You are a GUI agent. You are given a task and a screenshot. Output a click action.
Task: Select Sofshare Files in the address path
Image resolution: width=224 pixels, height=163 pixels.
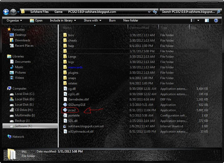point(40,12)
